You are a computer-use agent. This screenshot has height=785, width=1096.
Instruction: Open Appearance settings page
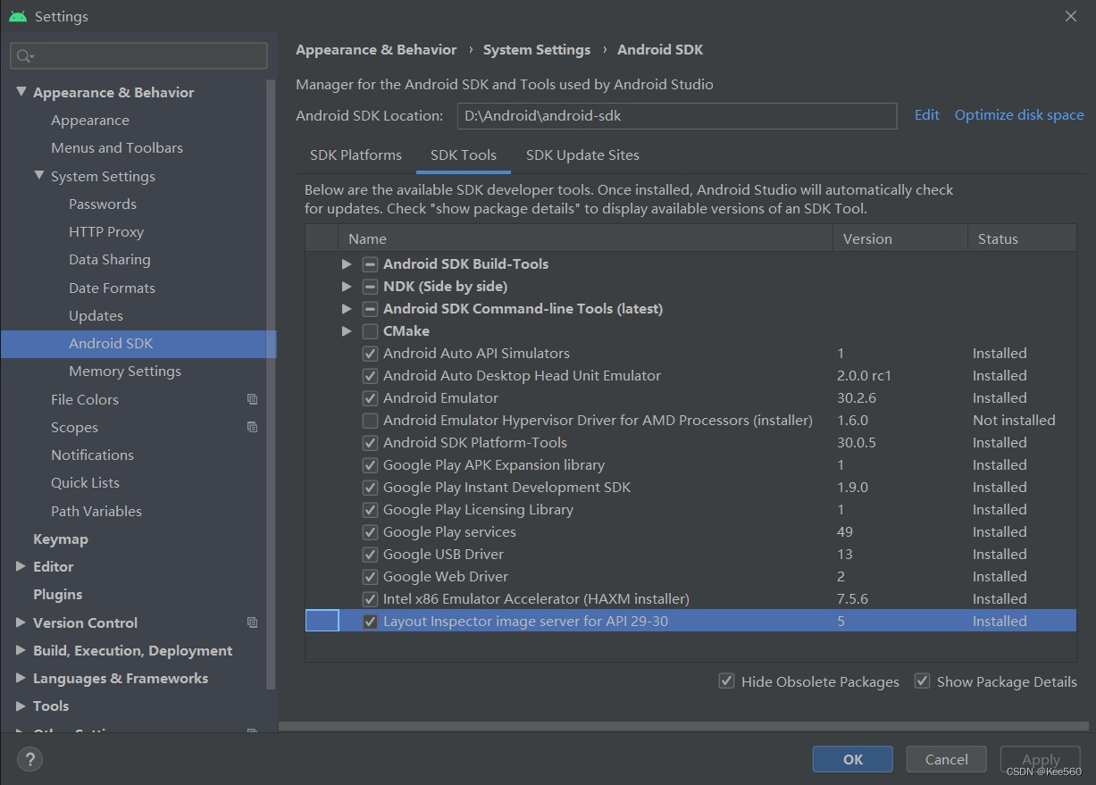coord(90,121)
